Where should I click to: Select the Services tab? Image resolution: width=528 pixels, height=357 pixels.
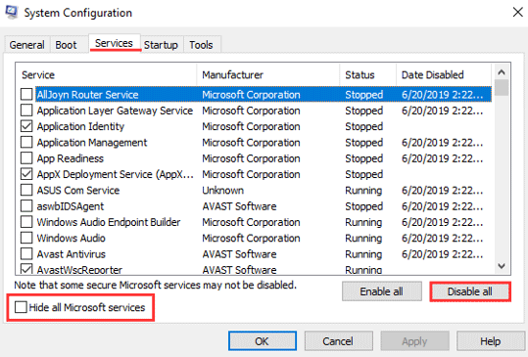point(114,43)
